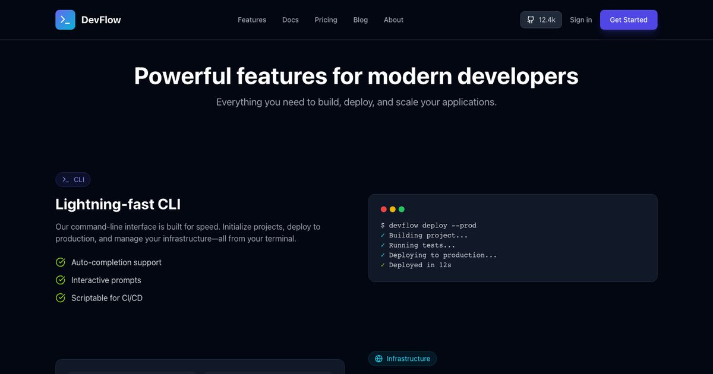Click the yellow dot in terminal window

(x=393, y=209)
